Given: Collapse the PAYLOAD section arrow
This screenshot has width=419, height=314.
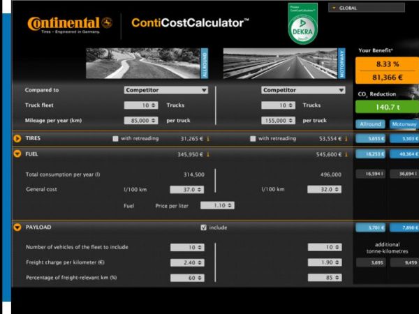Looking at the screenshot, I should (17, 227).
